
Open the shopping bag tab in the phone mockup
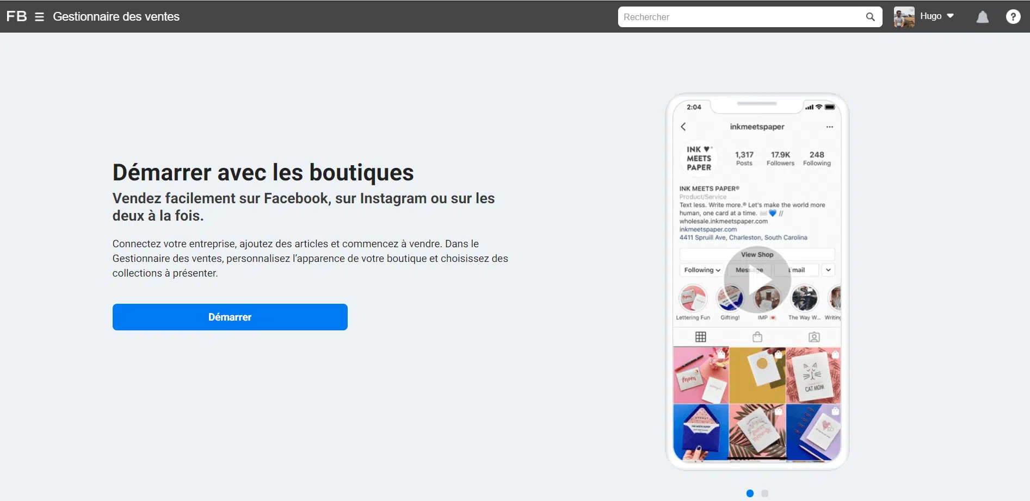pos(757,337)
